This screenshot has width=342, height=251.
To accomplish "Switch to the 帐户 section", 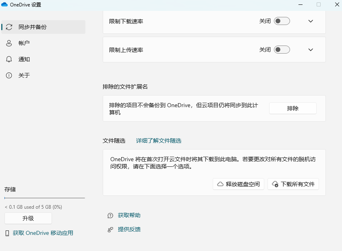I will coord(43,43).
